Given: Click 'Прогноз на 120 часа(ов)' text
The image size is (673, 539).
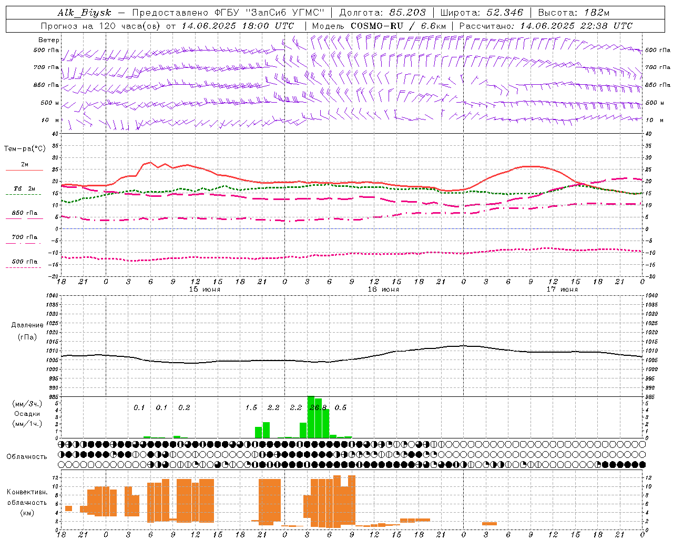Looking at the screenshot, I should pyautogui.click(x=101, y=26).
